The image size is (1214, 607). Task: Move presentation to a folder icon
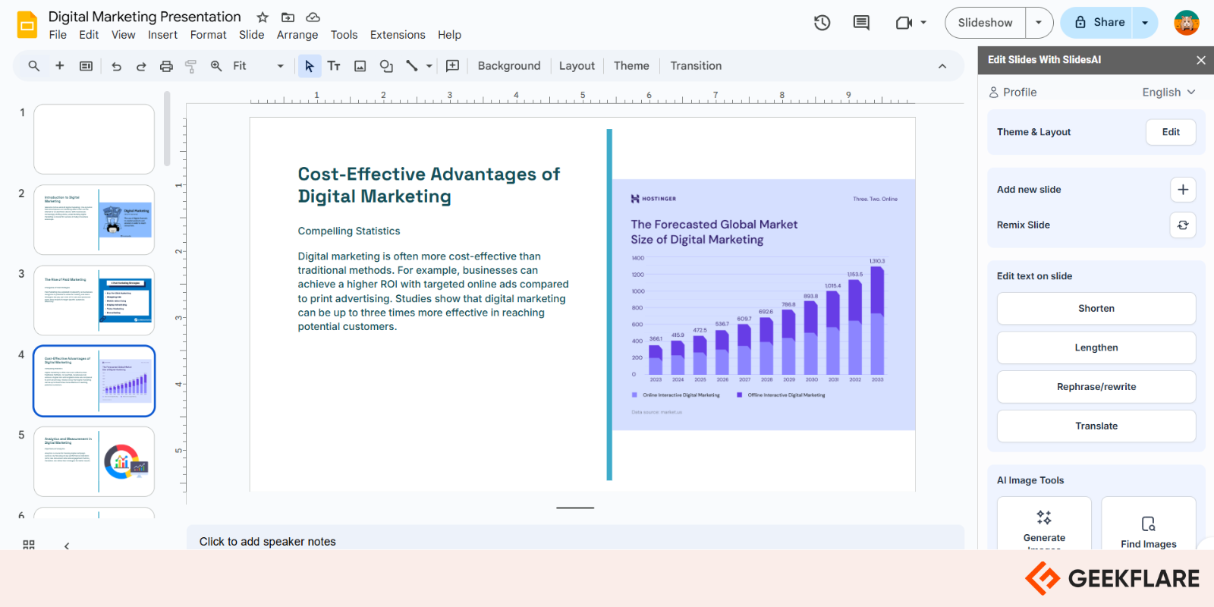(288, 17)
